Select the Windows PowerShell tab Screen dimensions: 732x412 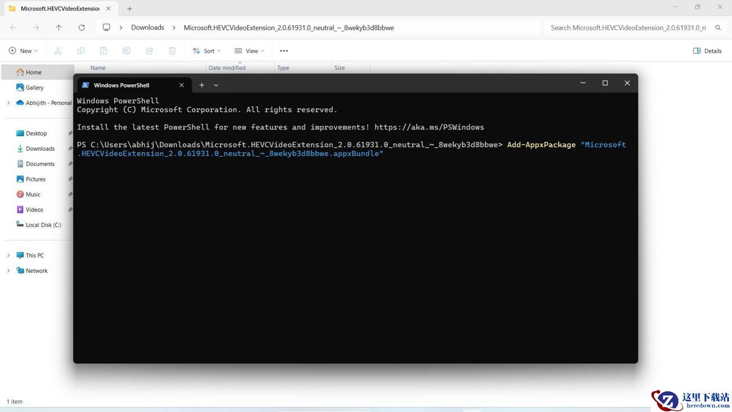click(134, 85)
